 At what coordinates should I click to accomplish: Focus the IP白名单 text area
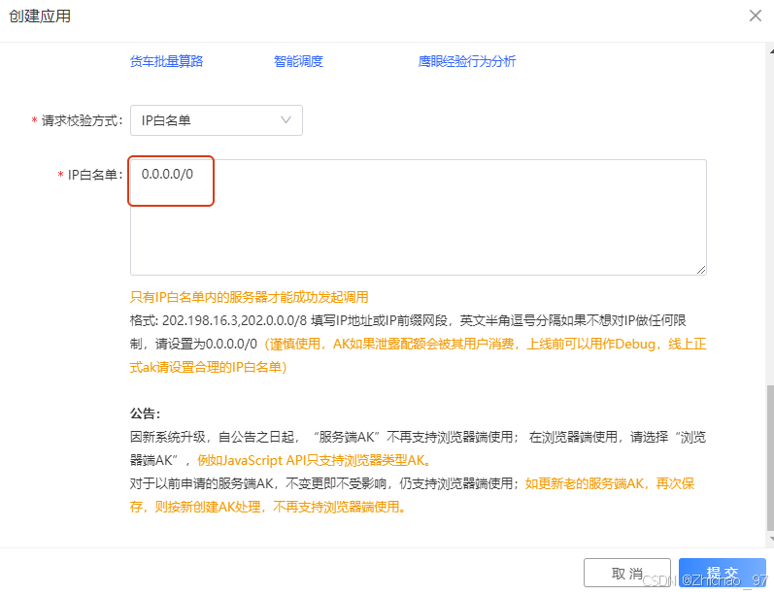tap(419, 217)
